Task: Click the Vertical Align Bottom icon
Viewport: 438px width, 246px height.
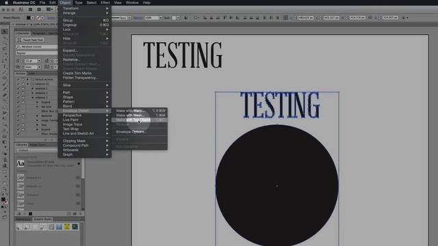Action: [237, 18]
